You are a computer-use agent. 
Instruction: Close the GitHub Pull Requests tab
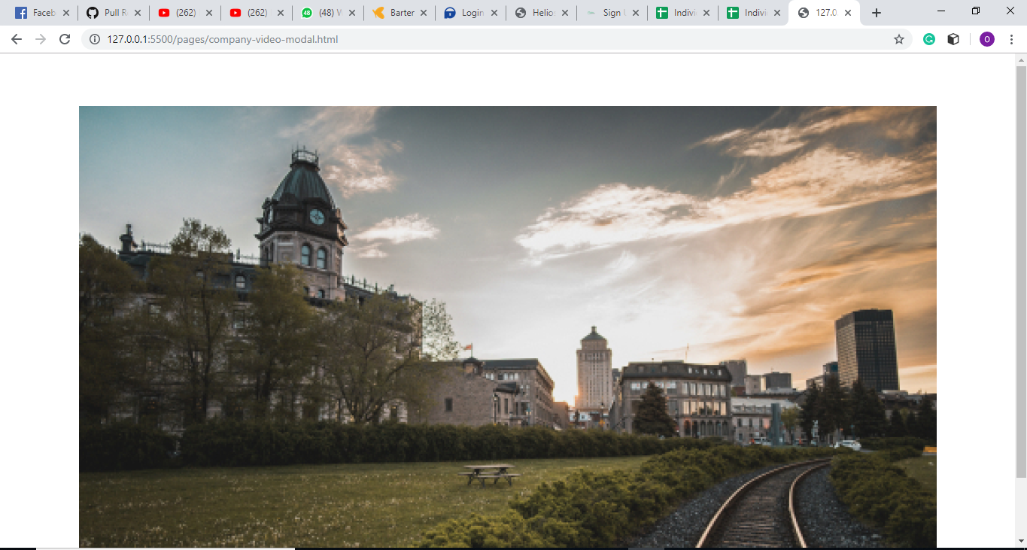[x=137, y=13]
